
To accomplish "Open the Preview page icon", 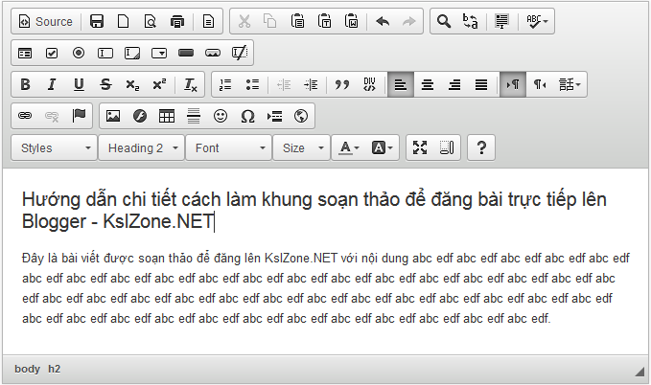I will click(x=151, y=21).
